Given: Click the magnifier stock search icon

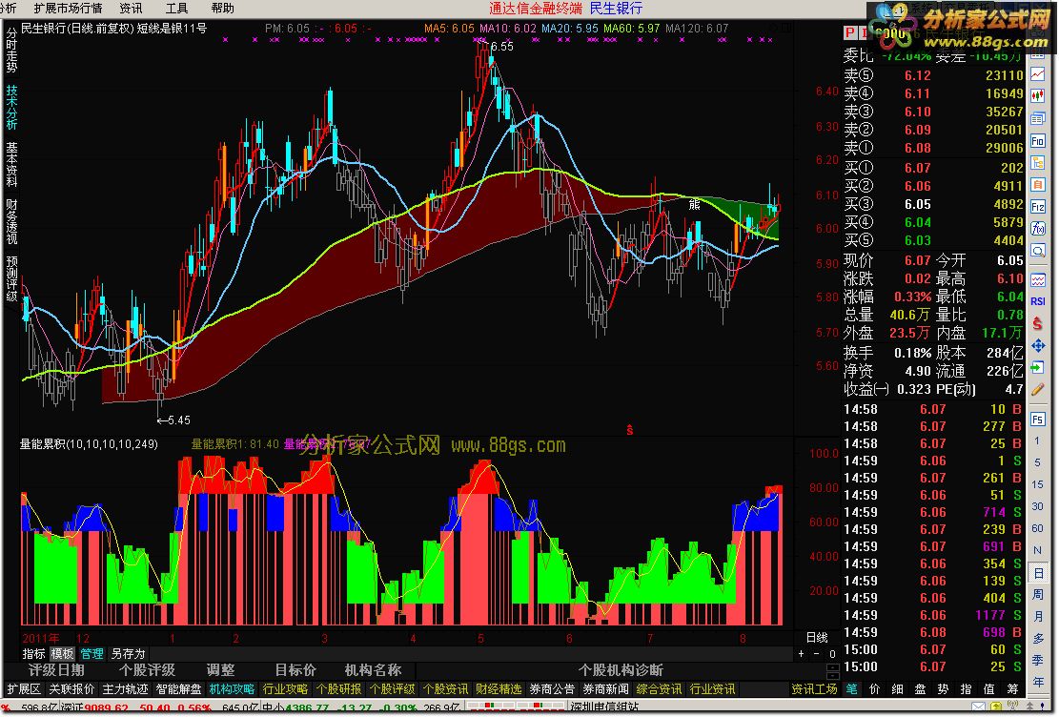Looking at the screenshot, I should [x=1037, y=251].
